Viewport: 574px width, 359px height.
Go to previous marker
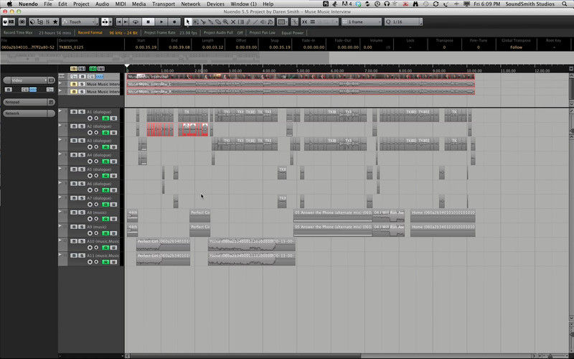click(x=119, y=22)
